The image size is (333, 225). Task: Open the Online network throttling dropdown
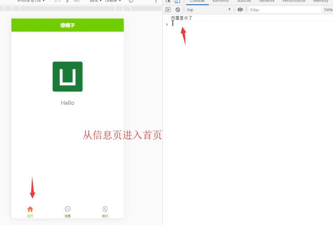tap(112, 1)
